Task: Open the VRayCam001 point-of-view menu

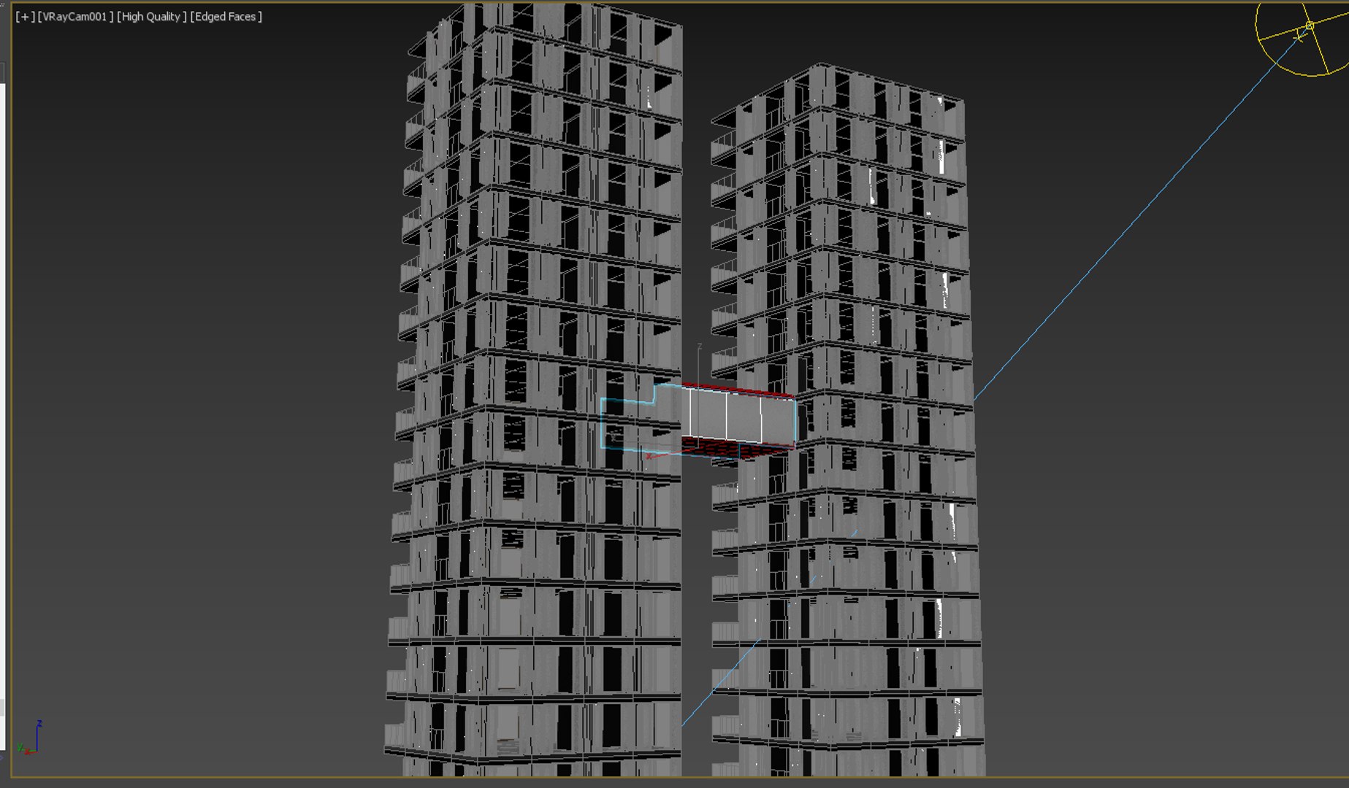Action: 75,17
